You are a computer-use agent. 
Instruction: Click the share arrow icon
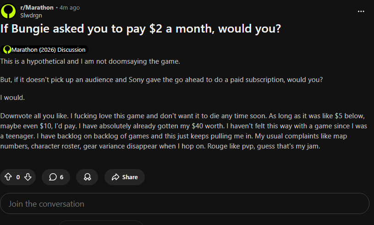pos(115,177)
